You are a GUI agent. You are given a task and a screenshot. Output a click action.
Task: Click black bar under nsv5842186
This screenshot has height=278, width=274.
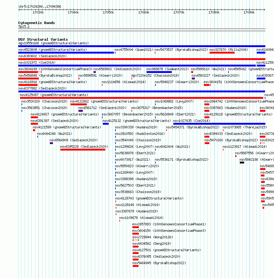coord(242,163)
